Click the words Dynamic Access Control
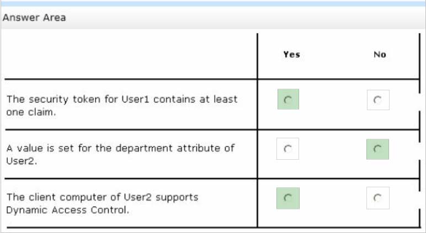Viewport: 426px width, 233px height. 67,210
